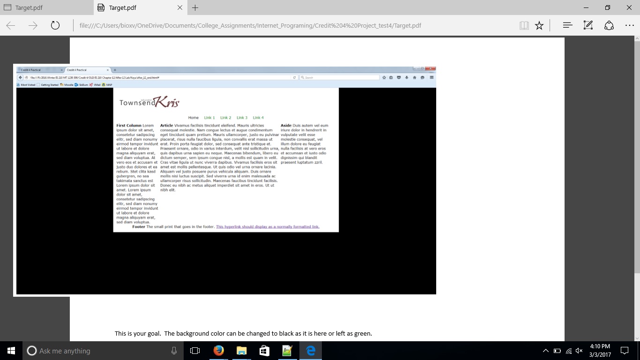640x360 pixels.
Task: Open File Explorer from the taskbar
Action: (x=241, y=351)
